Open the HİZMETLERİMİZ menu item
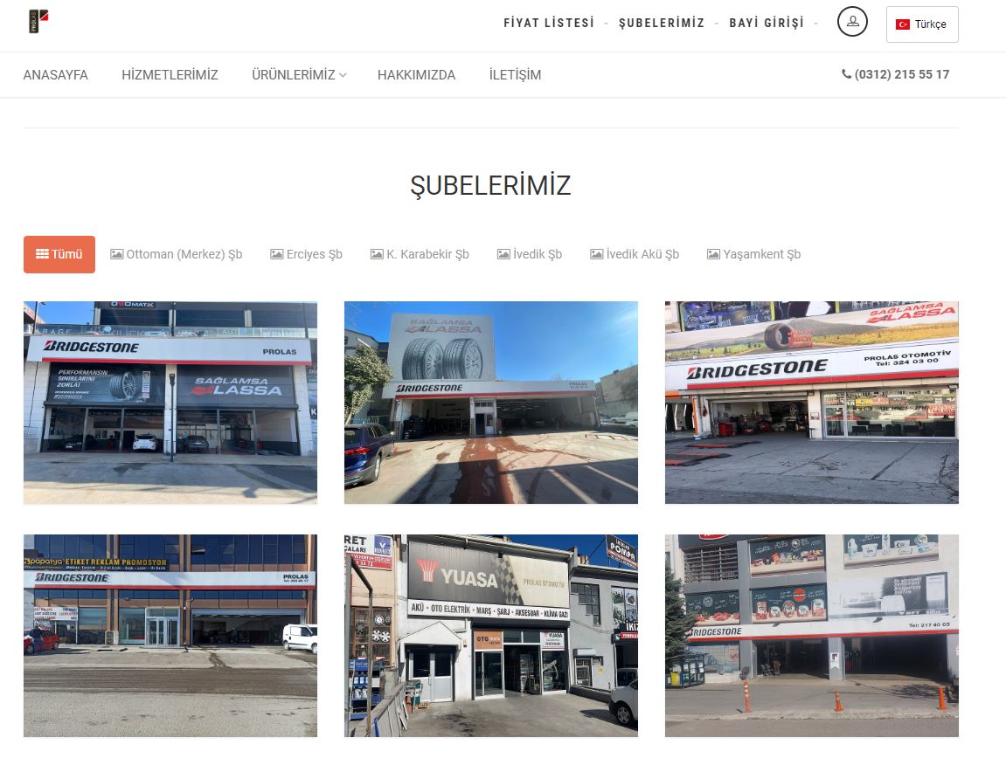Viewport: 1006px width, 765px height. (170, 74)
